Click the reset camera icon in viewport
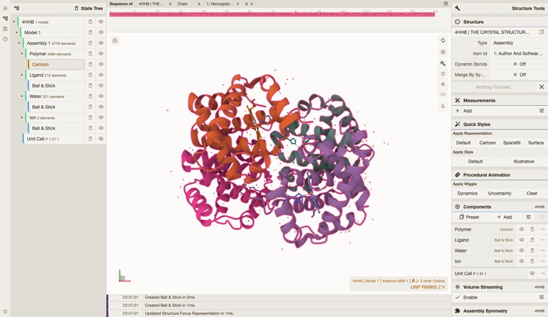This screenshot has height=317, width=548. click(x=443, y=41)
